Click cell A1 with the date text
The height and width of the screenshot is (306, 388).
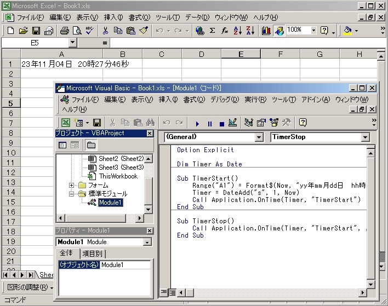point(61,64)
